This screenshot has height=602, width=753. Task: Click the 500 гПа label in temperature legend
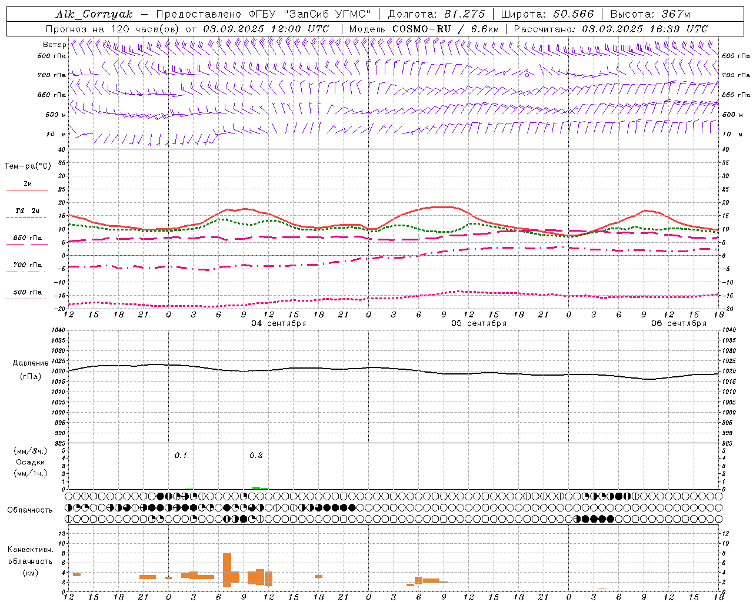[x=27, y=292]
